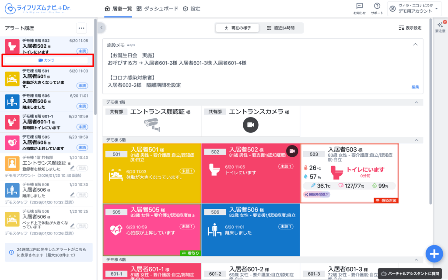Collapse the デモ棟 5階 section
This screenshot has width=448, height=280.
pos(415,140)
